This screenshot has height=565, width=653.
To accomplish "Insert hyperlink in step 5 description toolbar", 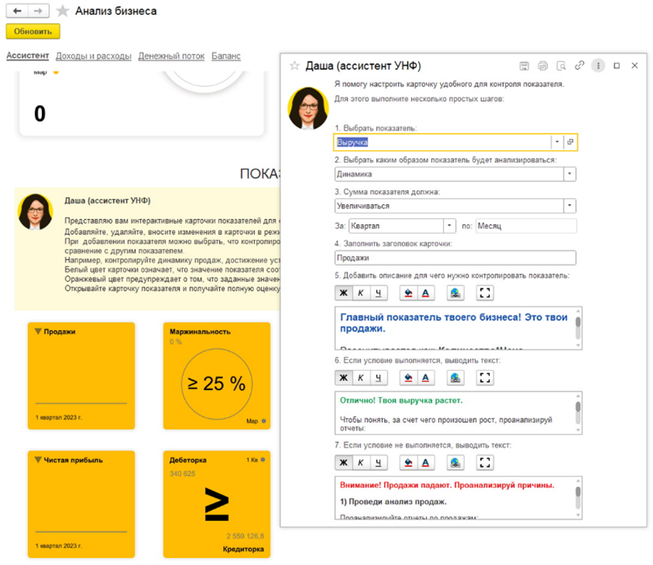I will point(456,293).
